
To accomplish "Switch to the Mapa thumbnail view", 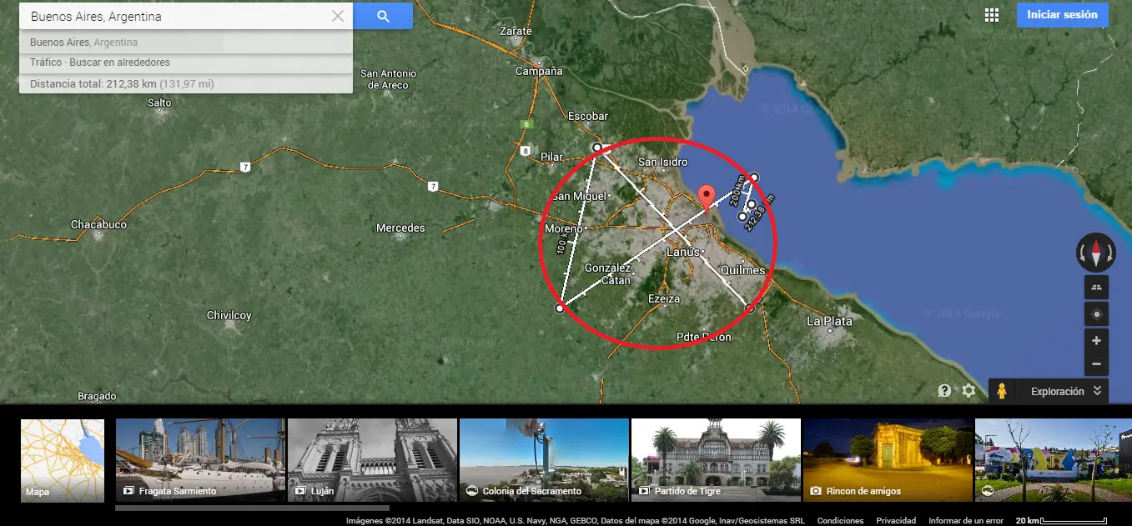I will click(x=63, y=460).
